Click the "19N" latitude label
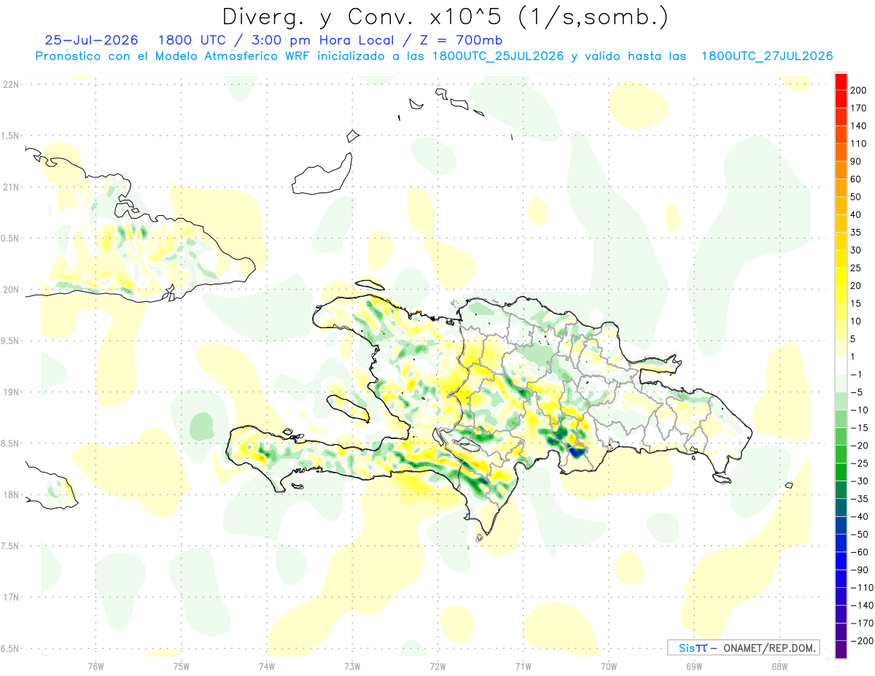The height and width of the screenshot is (676, 875). click(9, 392)
